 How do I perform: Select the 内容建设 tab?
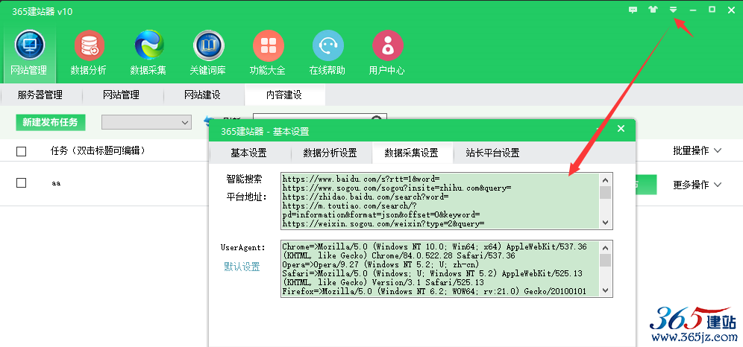283,95
